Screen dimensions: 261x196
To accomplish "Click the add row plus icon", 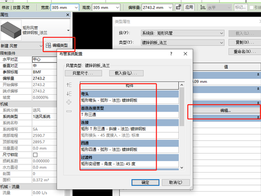I will click(69, 102).
